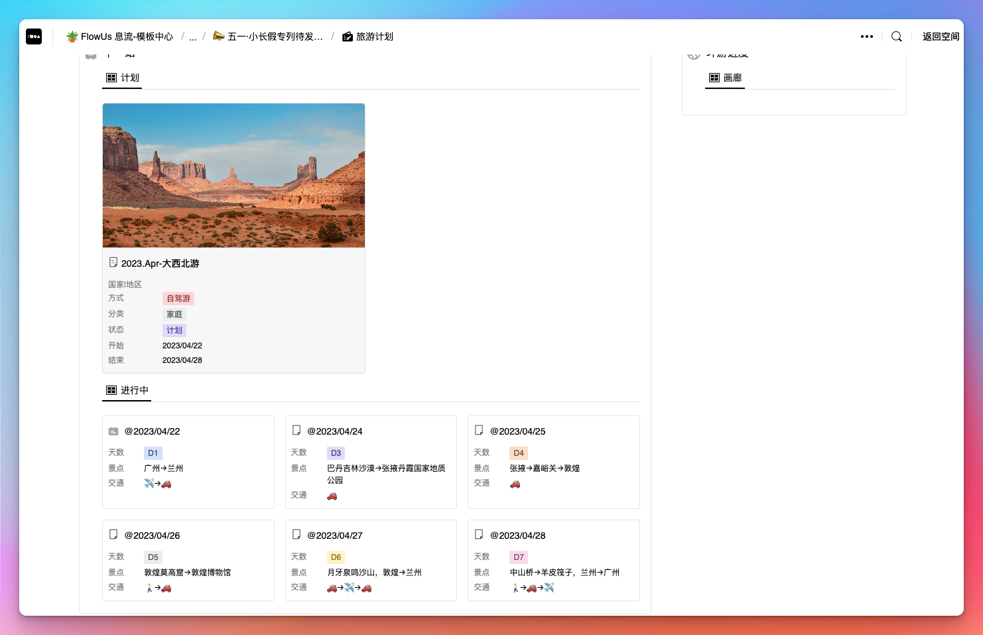Expand the collapsed breadcrumb ellipsis

[193, 37]
